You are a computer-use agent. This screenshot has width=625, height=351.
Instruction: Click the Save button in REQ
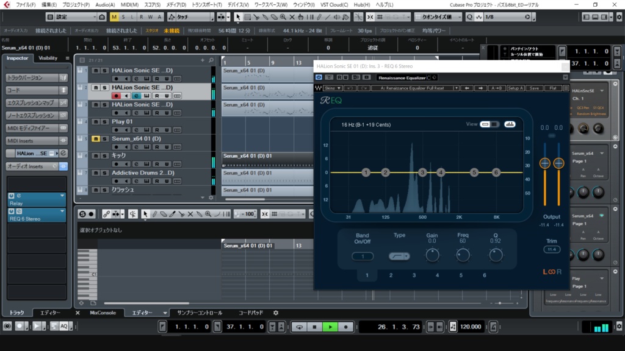tap(534, 88)
